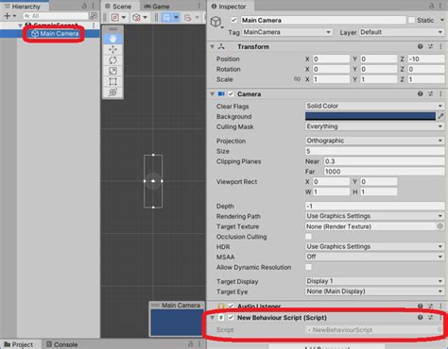Image resolution: width=448 pixels, height=349 pixels.
Task: Toggle the Static checkbox
Action: (x=411, y=20)
